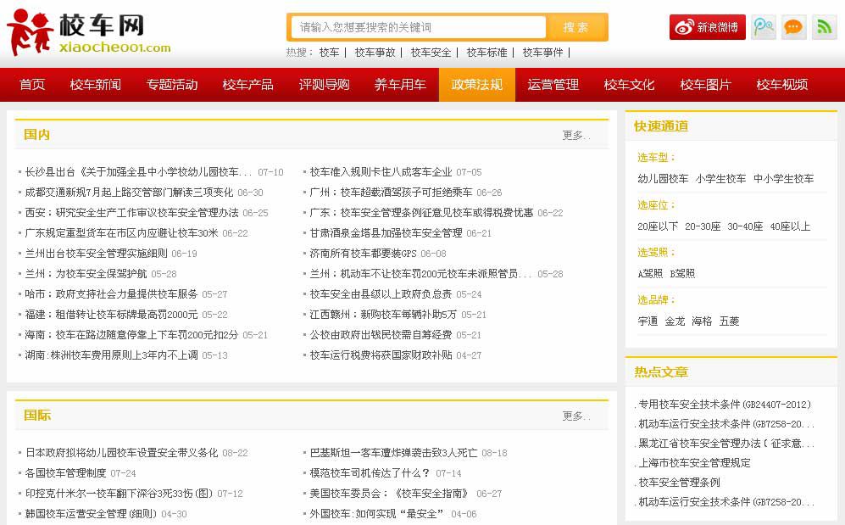Select the 20-30座 seat count filter
This screenshot has height=525, width=845.
(703, 226)
